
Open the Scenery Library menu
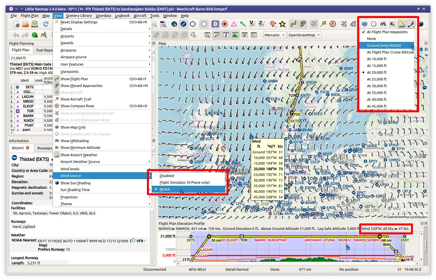[x=79, y=16]
